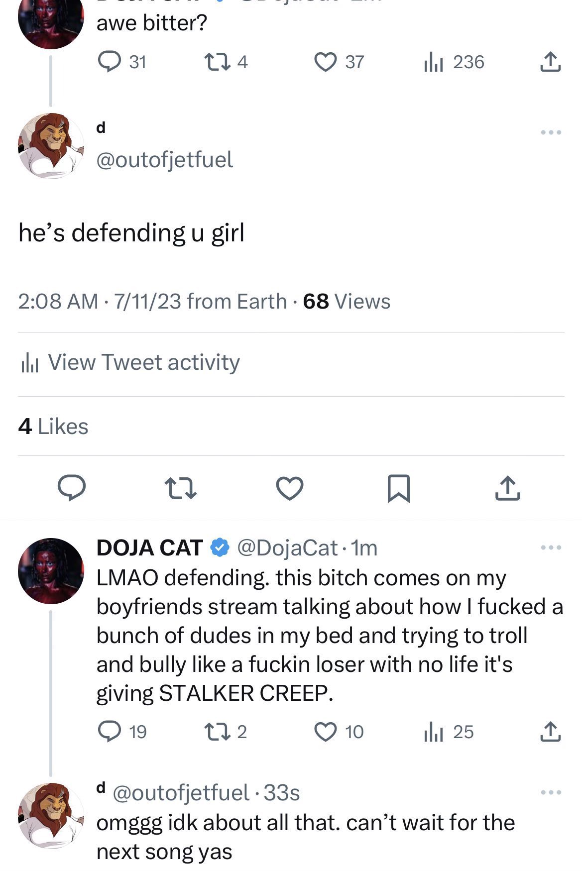Reply to the main tweet by outofjetfuel
Image resolution: width=582 pixels, height=871 pixels.
pos(72,488)
